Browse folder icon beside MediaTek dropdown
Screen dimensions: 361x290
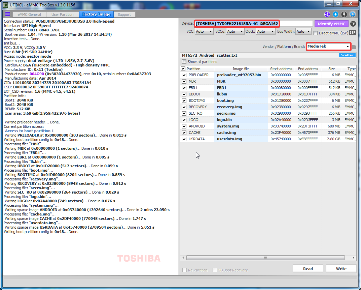(x=354, y=47)
